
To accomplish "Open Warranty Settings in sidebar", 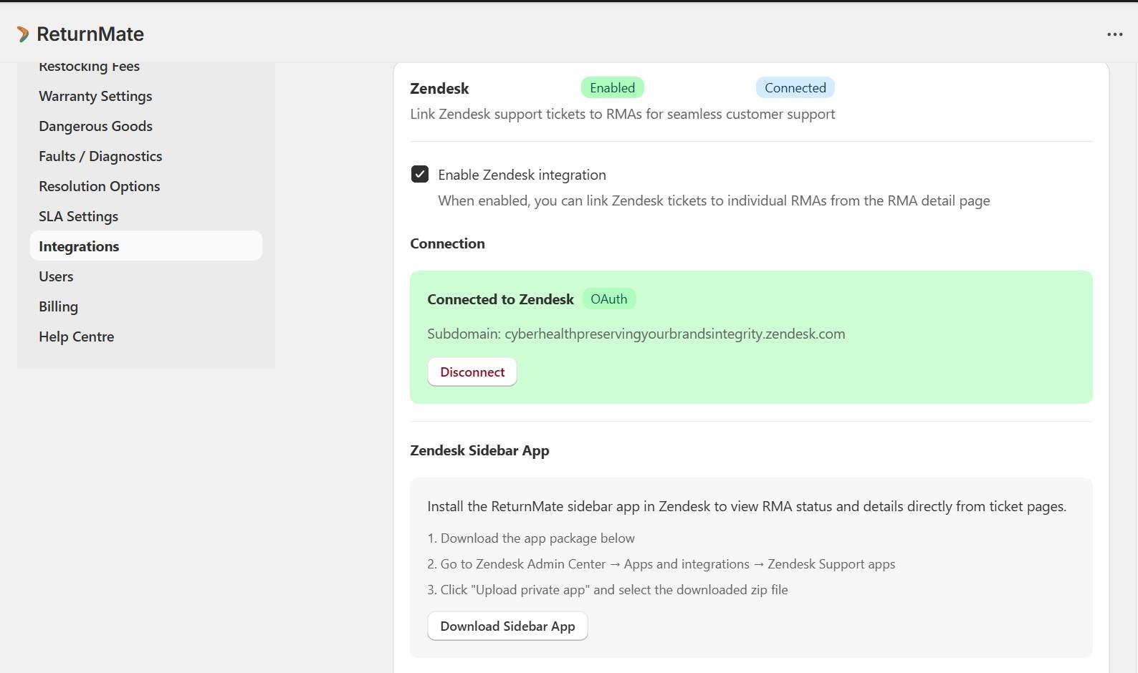I will [x=95, y=96].
